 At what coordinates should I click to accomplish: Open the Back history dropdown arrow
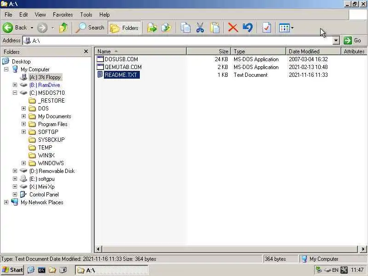click(x=32, y=28)
